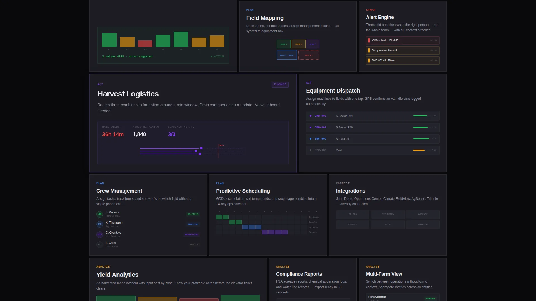Click the HARVESTING status tag
Image resolution: width=536 pixels, height=301 pixels.
coord(192,235)
